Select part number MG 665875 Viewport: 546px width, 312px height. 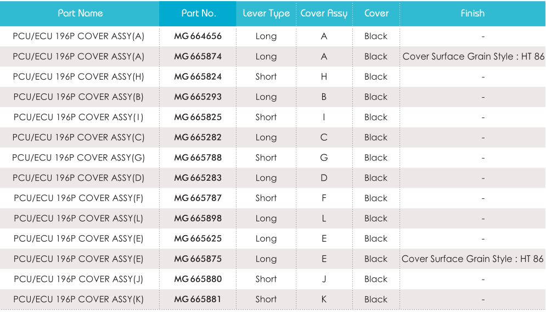pos(198,259)
